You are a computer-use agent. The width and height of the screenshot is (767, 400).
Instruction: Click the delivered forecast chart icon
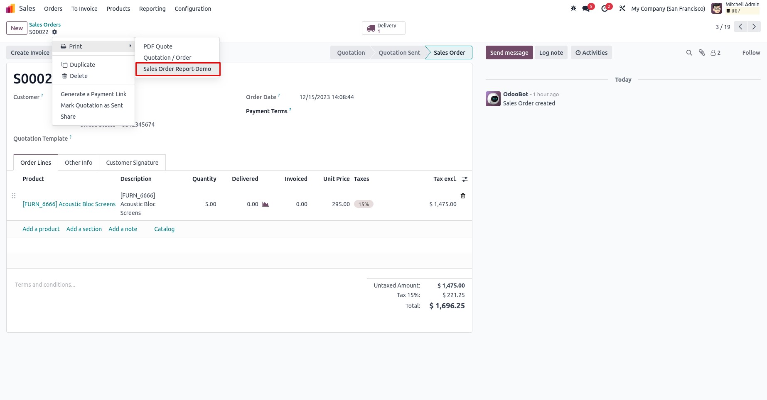265,204
